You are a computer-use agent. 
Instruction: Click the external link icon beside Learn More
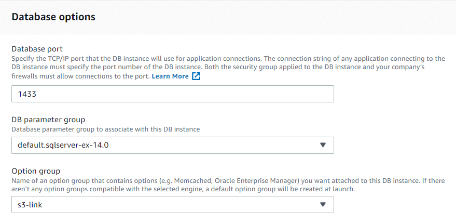pos(196,76)
